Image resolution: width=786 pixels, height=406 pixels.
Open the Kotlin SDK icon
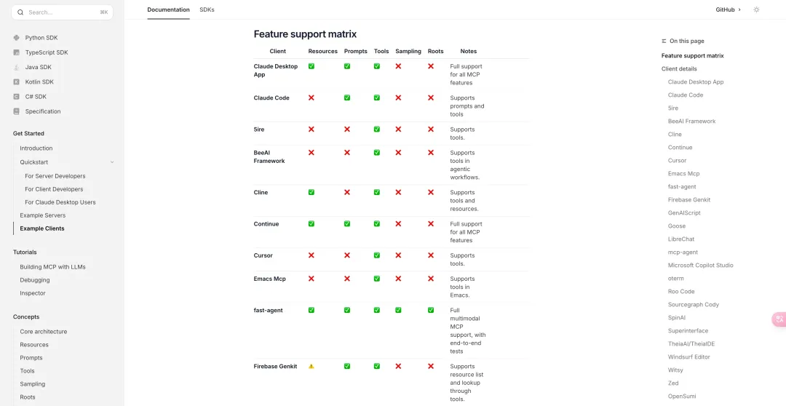[x=17, y=81]
